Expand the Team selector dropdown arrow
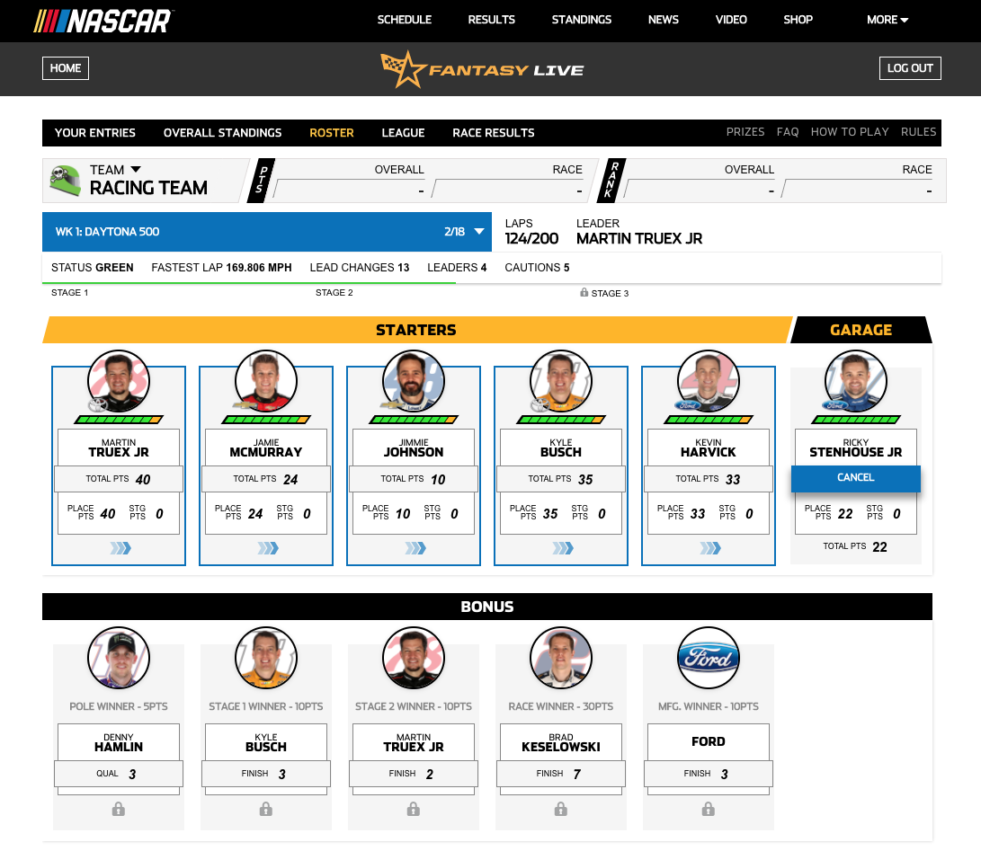The width and height of the screenshot is (981, 851). click(136, 169)
